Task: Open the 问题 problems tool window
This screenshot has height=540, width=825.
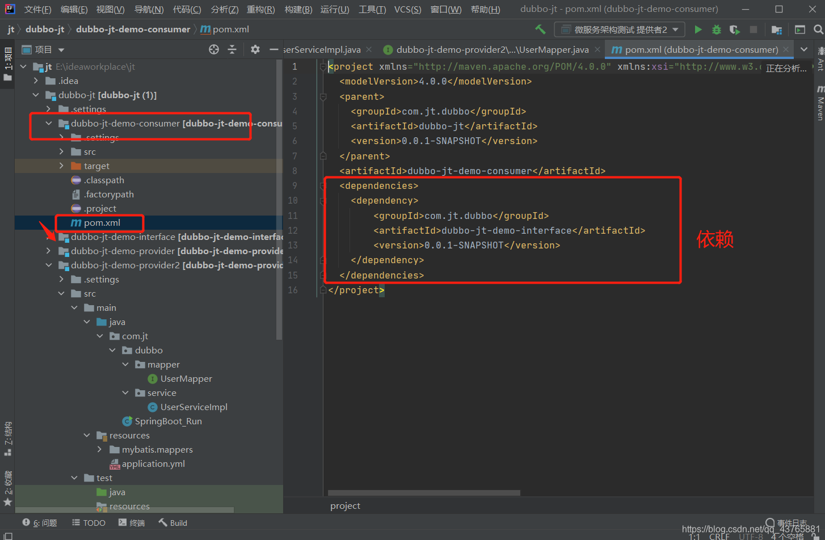Action: (x=40, y=523)
